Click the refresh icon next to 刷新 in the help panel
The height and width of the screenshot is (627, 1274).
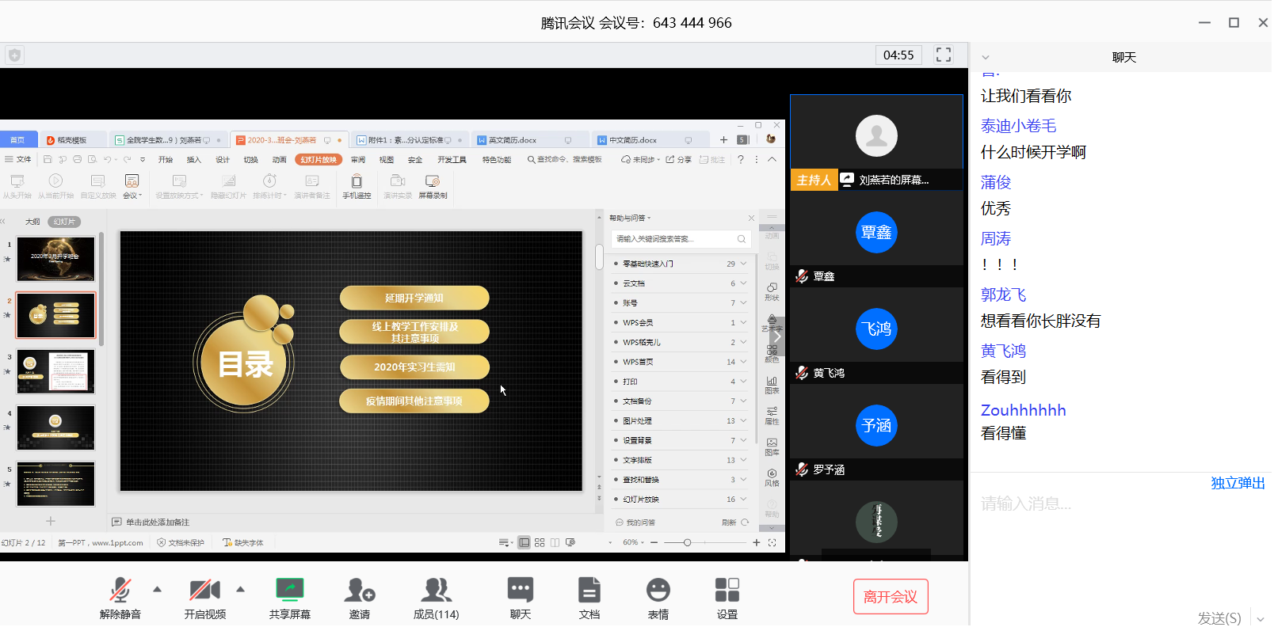click(745, 522)
